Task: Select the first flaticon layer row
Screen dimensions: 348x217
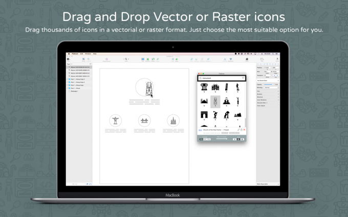Action: (x=79, y=67)
